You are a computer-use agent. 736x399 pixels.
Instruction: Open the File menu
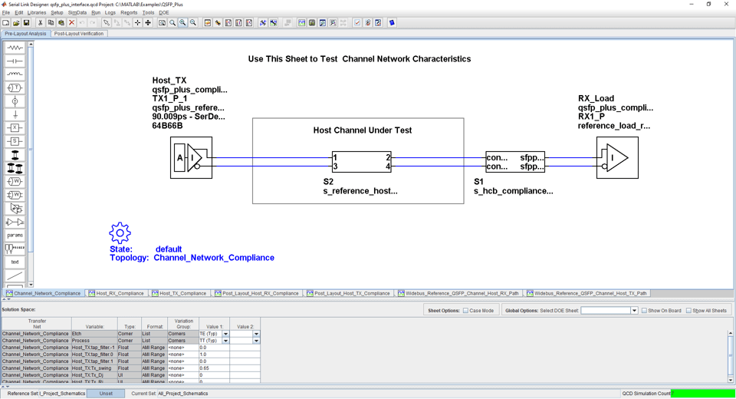5,13
